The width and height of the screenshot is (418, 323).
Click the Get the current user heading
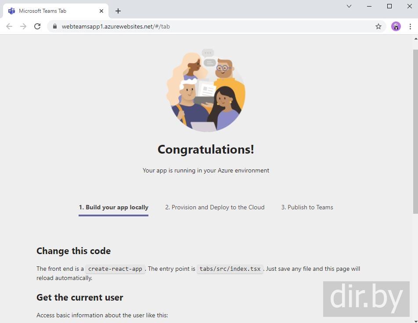point(80,297)
